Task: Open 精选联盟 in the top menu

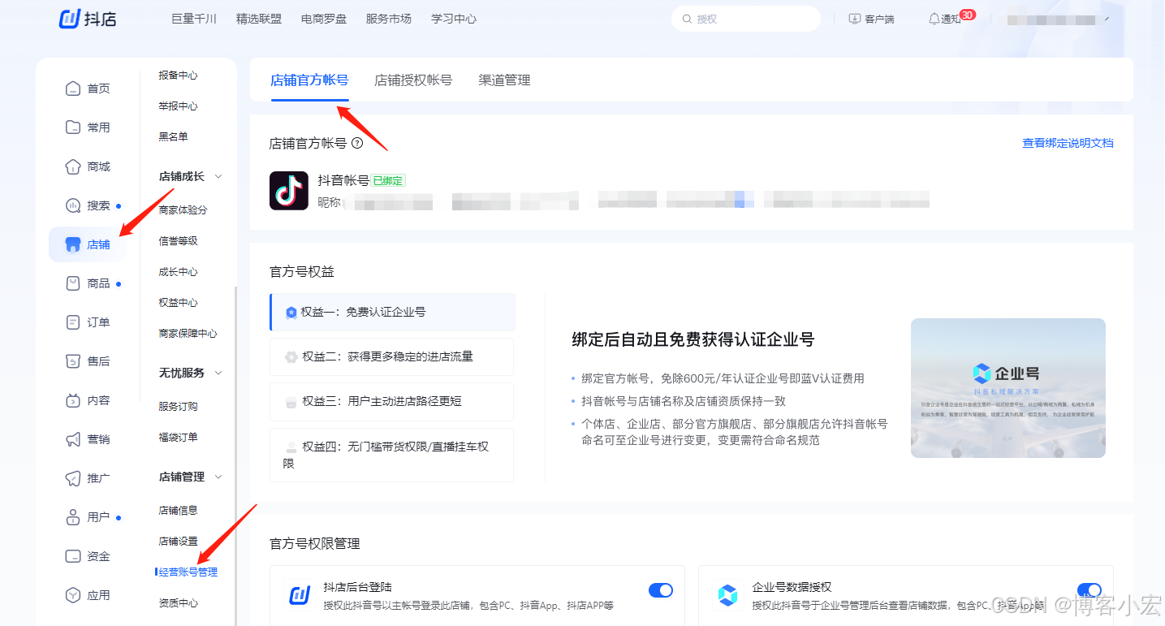Action: coord(259,19)
